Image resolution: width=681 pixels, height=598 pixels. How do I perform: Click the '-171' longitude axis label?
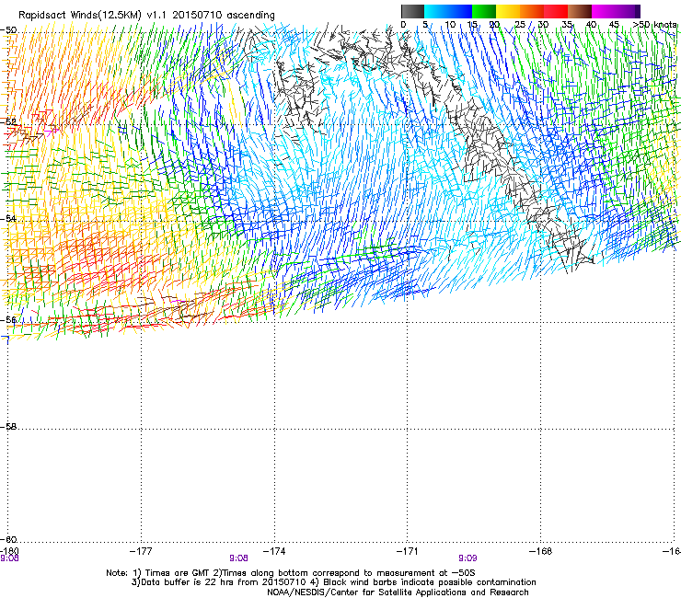(408, 551)
